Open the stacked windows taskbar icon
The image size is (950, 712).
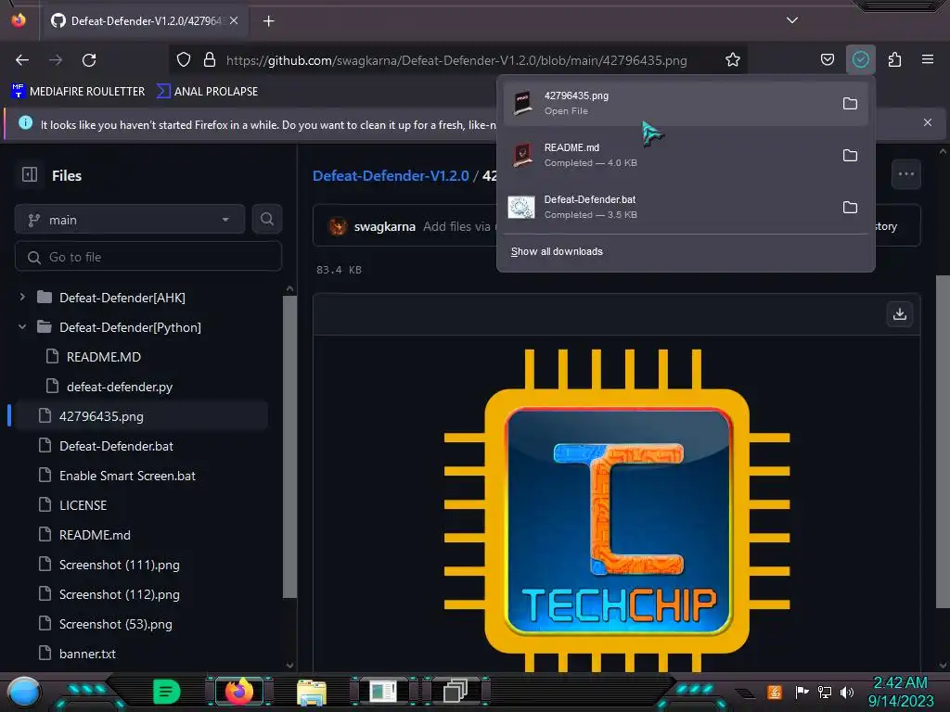(455, 692)
